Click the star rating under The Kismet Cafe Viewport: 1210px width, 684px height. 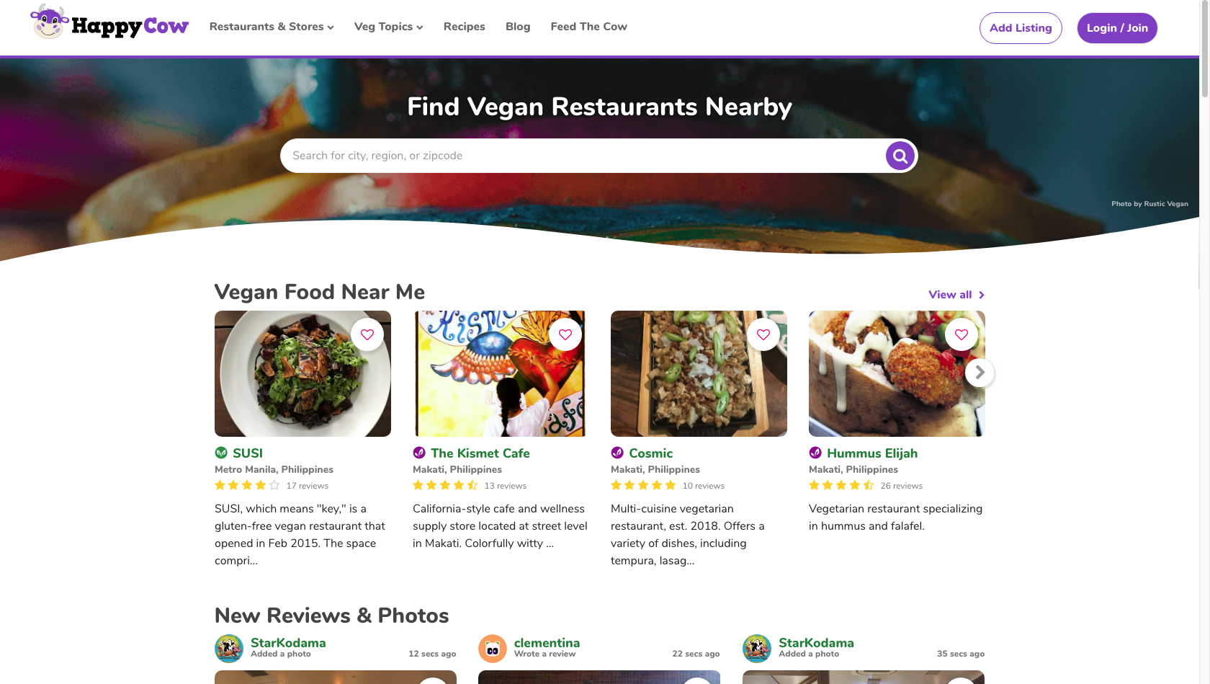tap(445, 485)
